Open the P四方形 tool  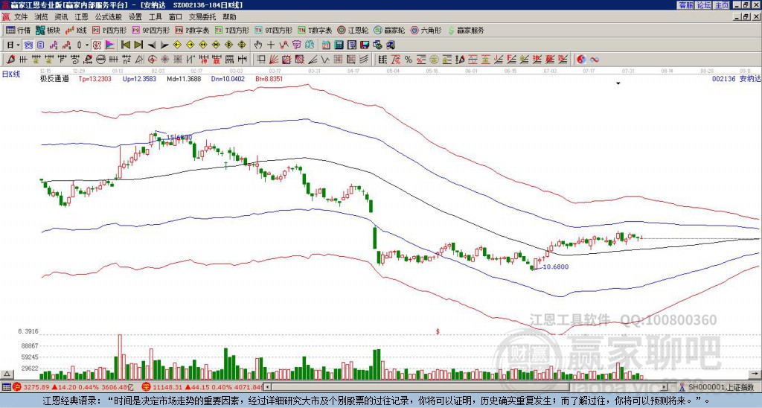[x=110, y=30]
